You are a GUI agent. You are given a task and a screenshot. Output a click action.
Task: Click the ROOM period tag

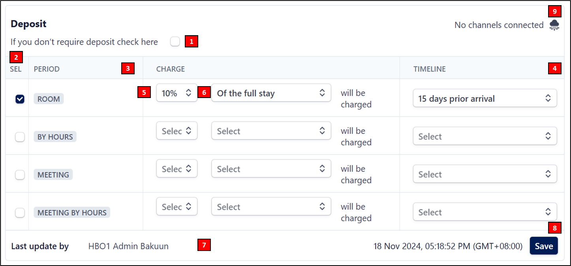[49, 99]
